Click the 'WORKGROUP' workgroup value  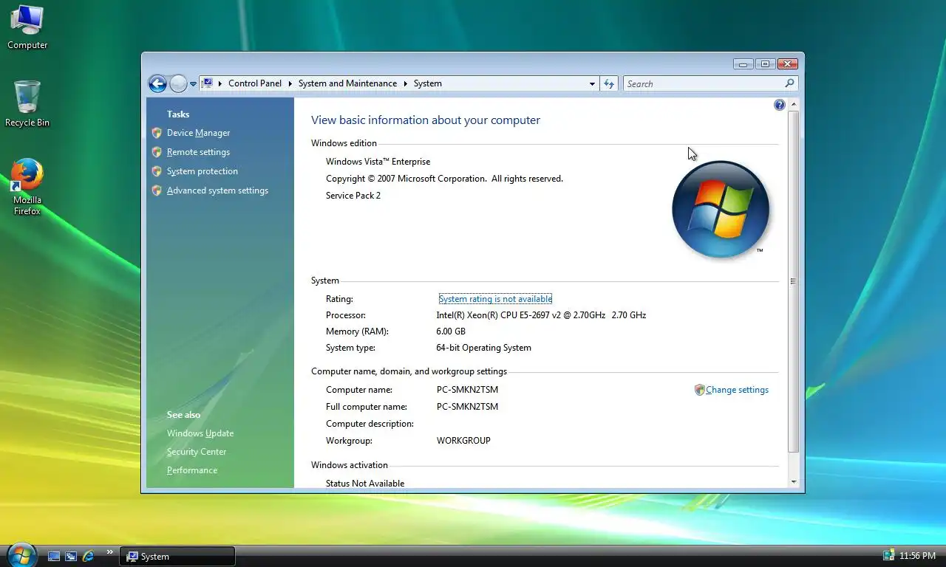pyautogui.click(x=463, y=441)
